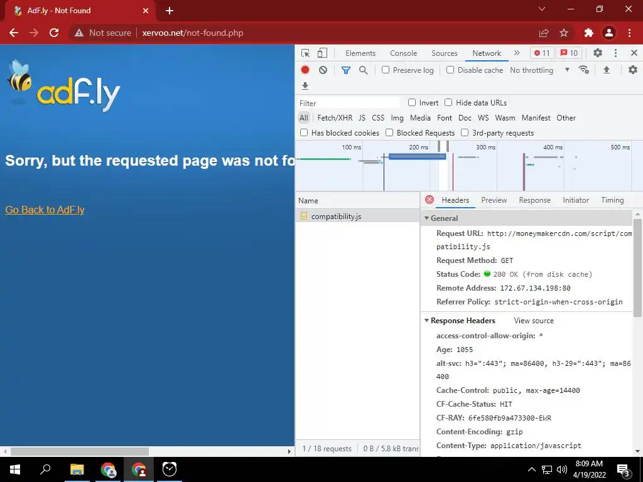The width and height of the screenshot is (643, 482).
Task: Import HAR file upload arrow
Action: [607, 70]
